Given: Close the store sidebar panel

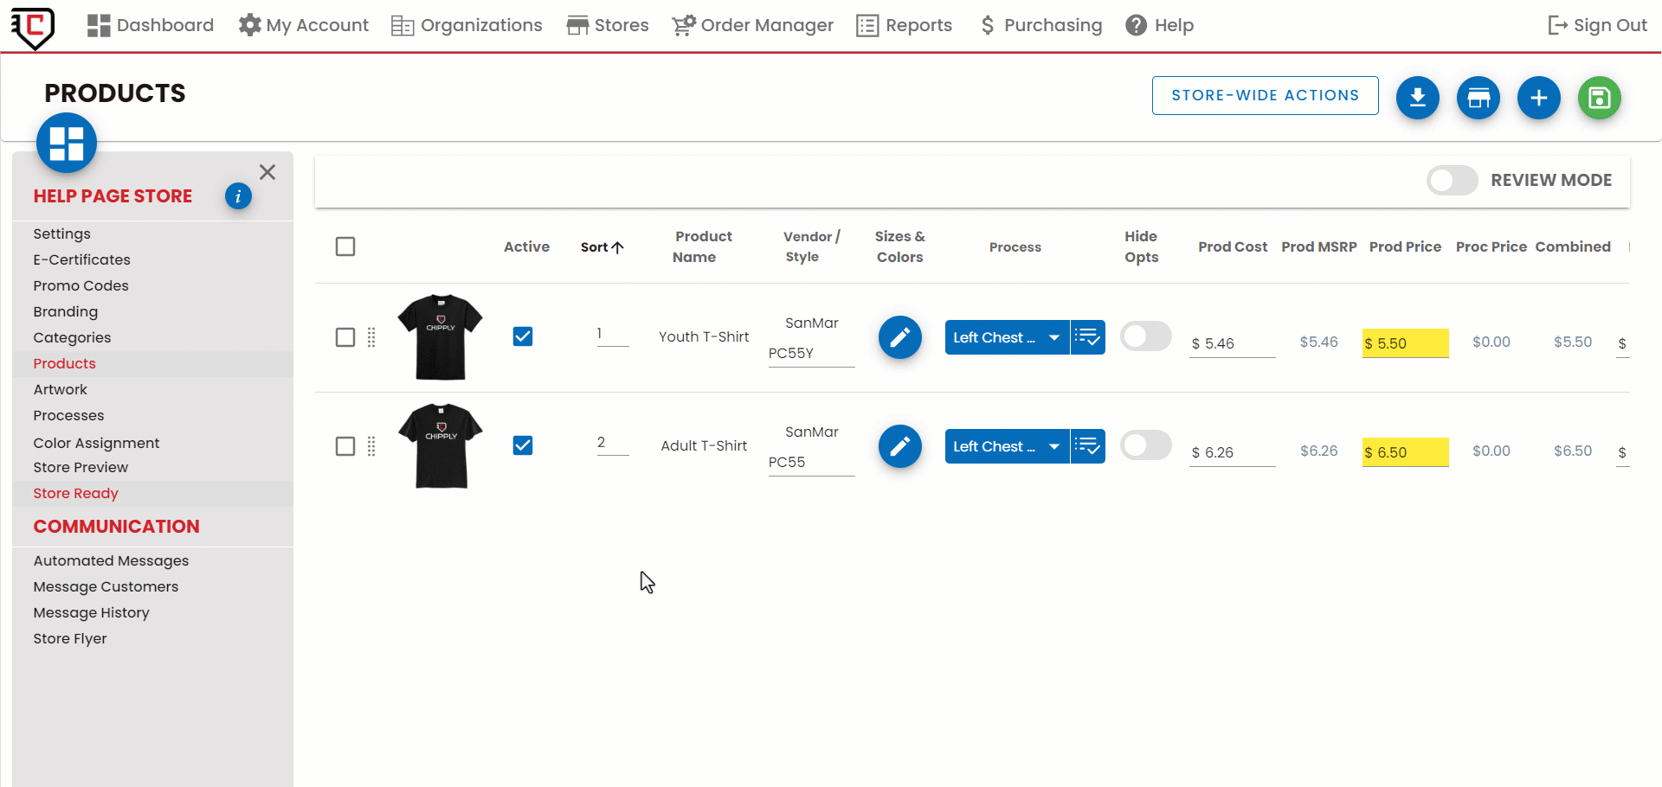Looking at the screenshot, I should pos(267,172).
